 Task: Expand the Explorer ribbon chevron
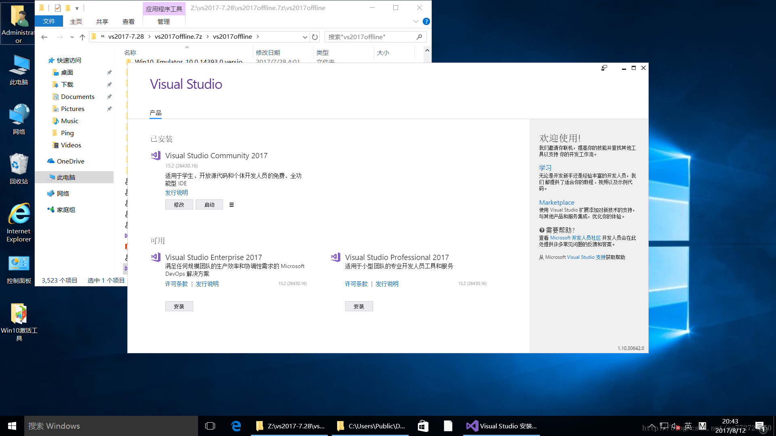(415, 21)
